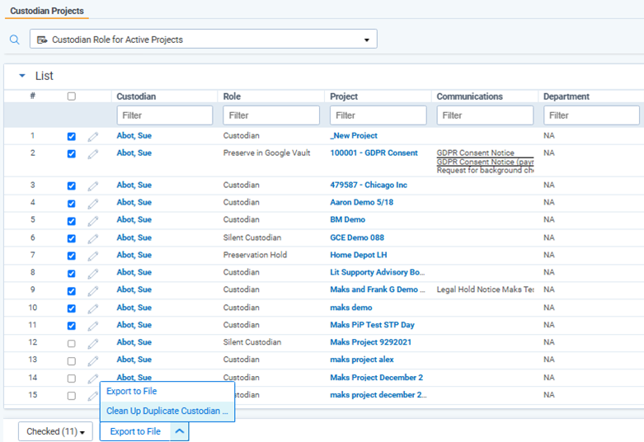Screen dimensions: 644x442
Task: Click Preserve in Google Vault role cell
Action: tap(266, 153)
